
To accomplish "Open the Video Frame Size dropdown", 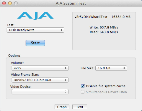I will pos(40,80).
